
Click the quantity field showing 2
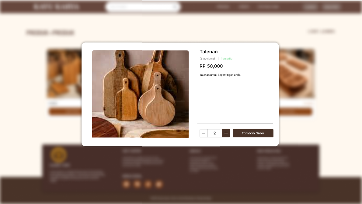tap(215, 133)
